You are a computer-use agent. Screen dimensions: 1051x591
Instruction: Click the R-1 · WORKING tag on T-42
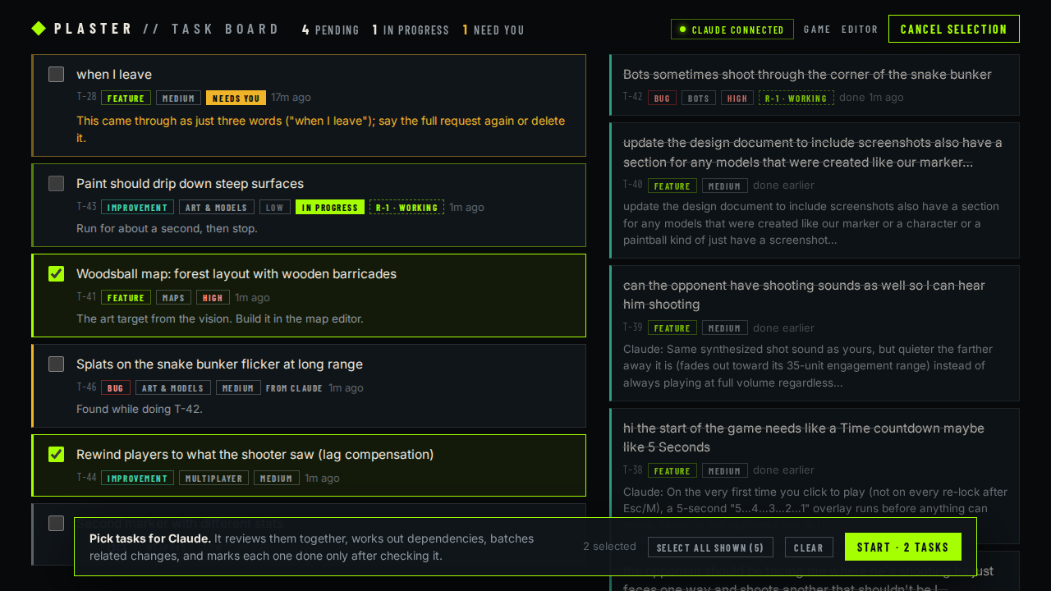(x=796, y=98)
